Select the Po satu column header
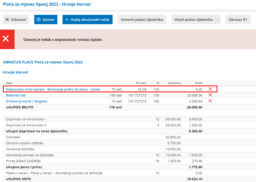Screen dimensions: 256x182 tap(141, 83)
